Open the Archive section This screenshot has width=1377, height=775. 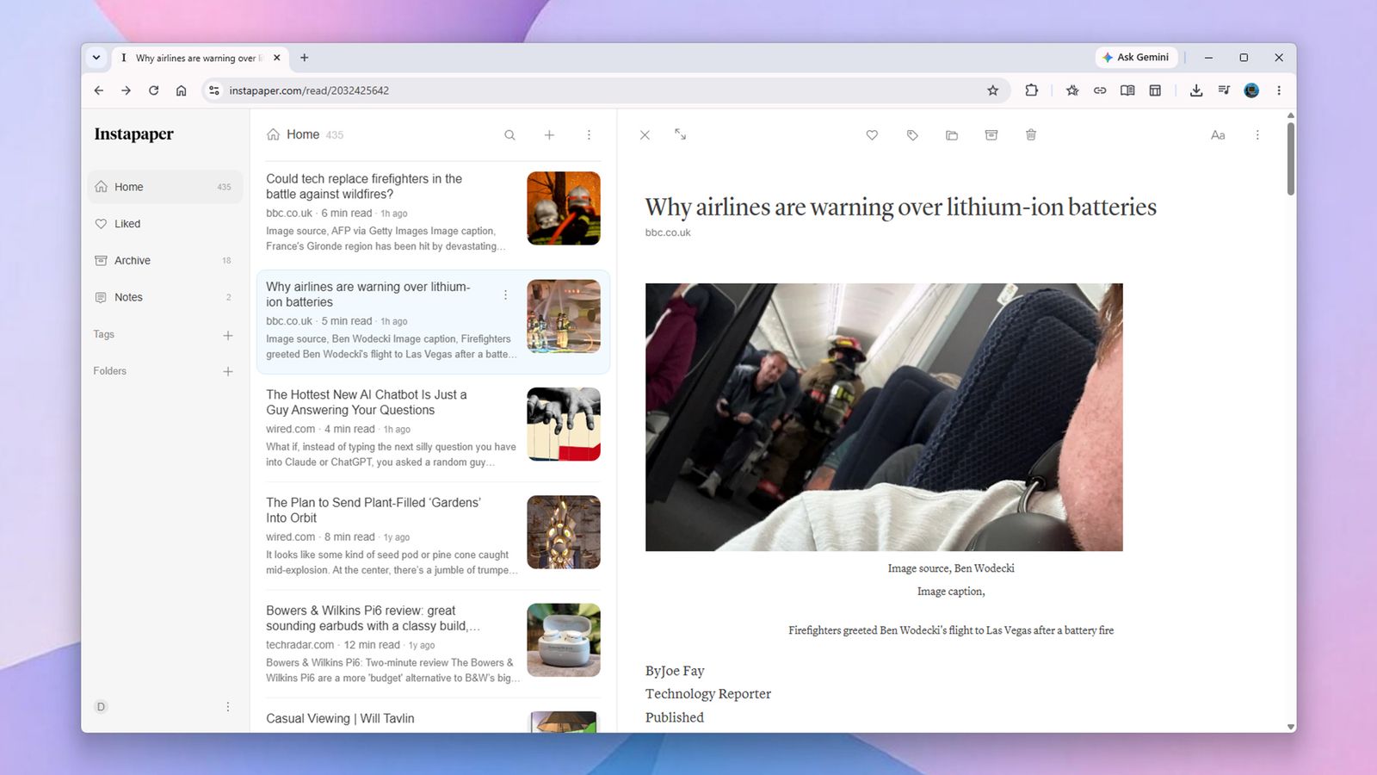pos(165,260)
